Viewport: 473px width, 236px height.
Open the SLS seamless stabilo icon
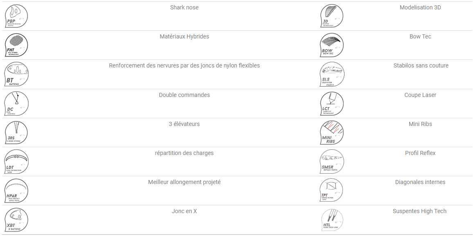pos(332,74)
